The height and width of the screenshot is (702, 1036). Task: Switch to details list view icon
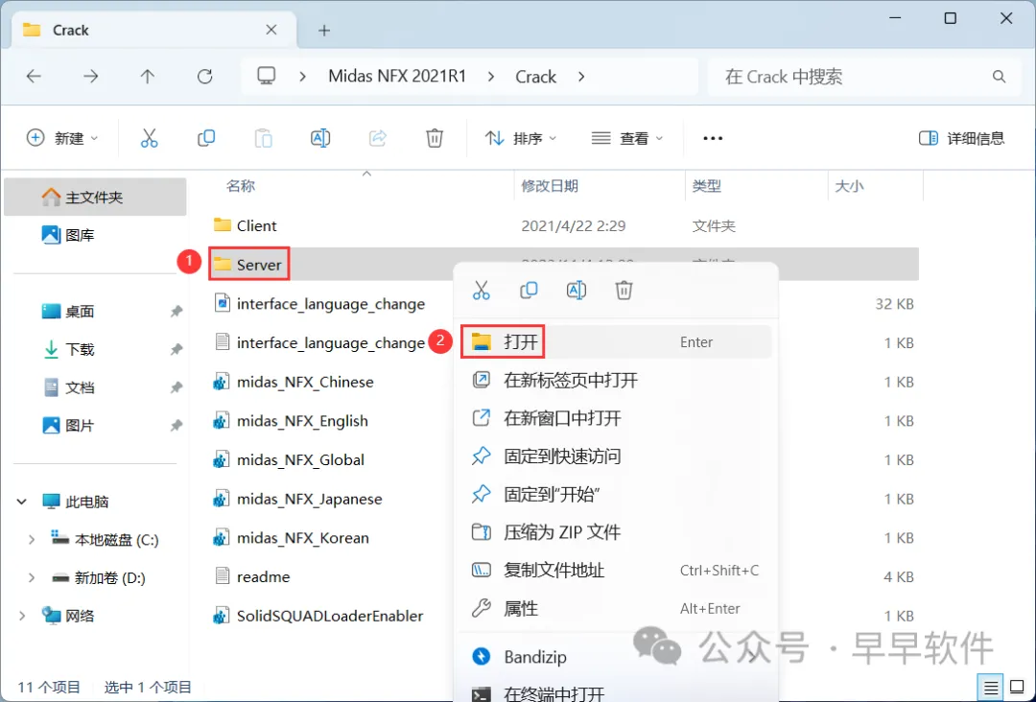(x=990, y=688)
